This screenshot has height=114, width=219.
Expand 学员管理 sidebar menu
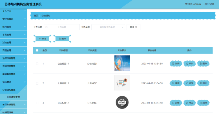coord(13,35)
